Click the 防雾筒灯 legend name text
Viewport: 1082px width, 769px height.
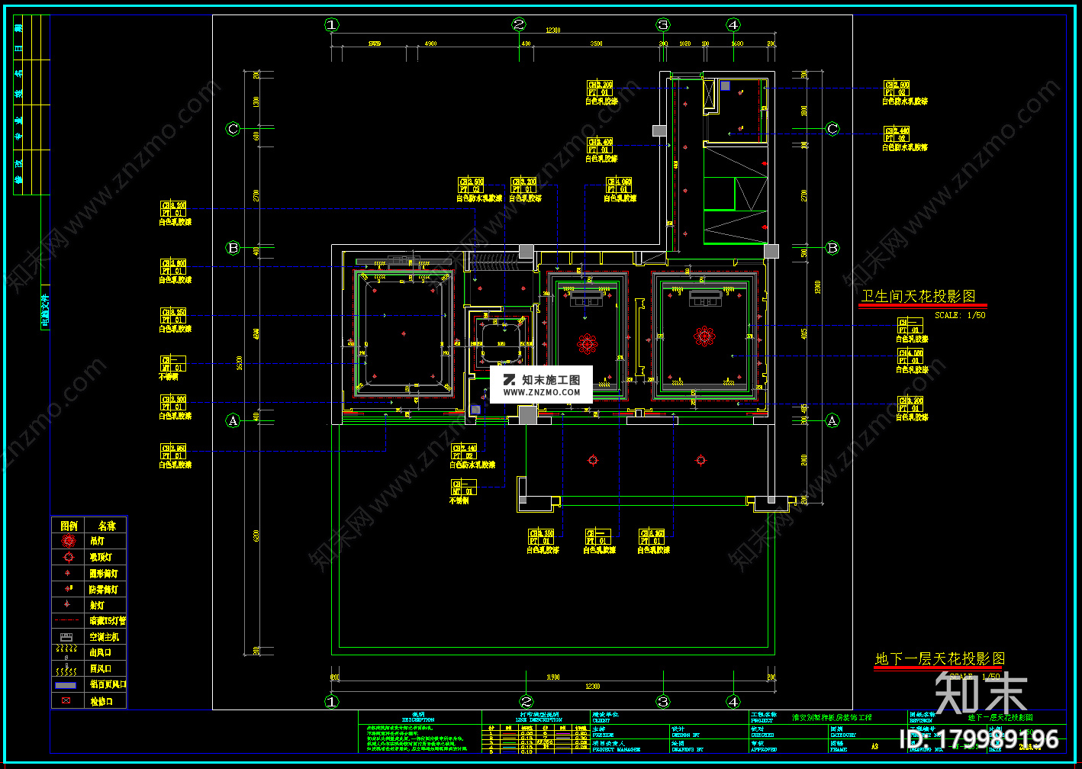[104, 590]
